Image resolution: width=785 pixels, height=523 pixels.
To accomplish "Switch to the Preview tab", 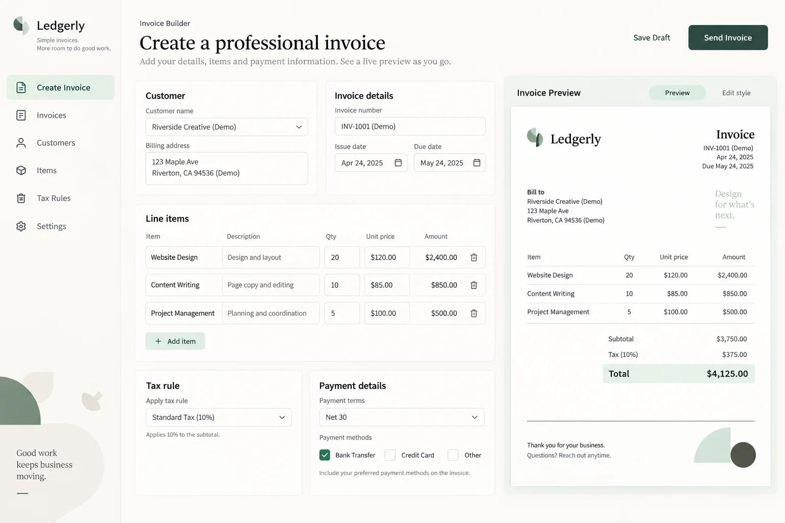I will pyautogui.click(x=677, y=93).
